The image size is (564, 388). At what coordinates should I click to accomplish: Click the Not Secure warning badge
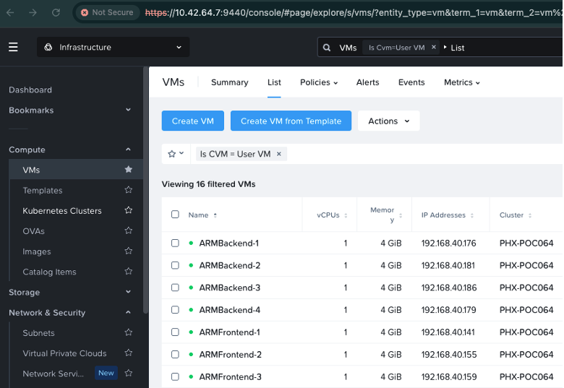tap(107, 12)
